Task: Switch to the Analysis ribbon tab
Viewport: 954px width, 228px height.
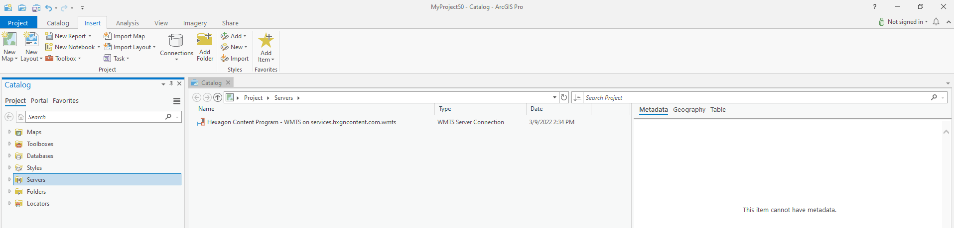Action: point(127,23)
